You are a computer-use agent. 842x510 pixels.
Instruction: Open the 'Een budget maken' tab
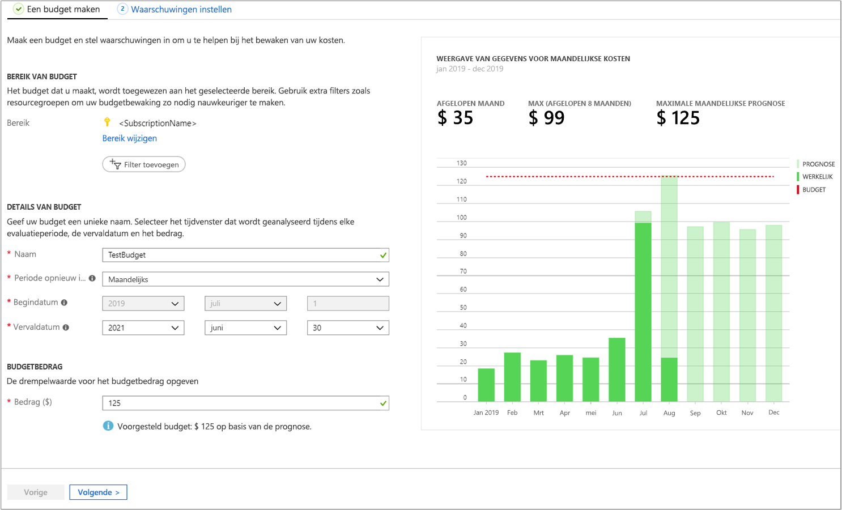[x=57, y=10]
